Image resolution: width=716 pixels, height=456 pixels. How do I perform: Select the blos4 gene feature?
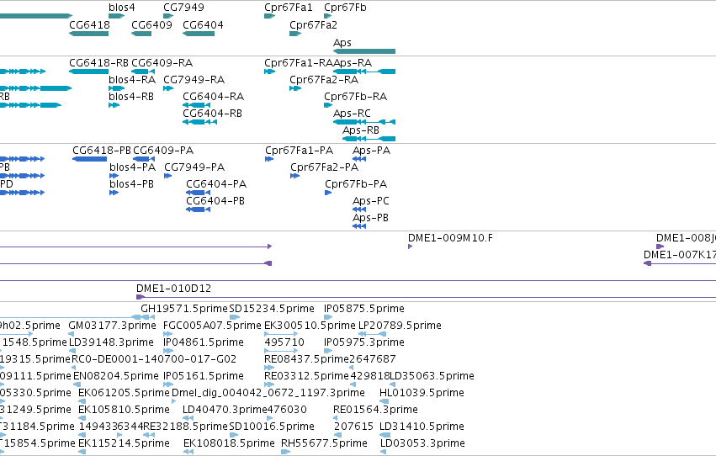(x=116, y=16)
